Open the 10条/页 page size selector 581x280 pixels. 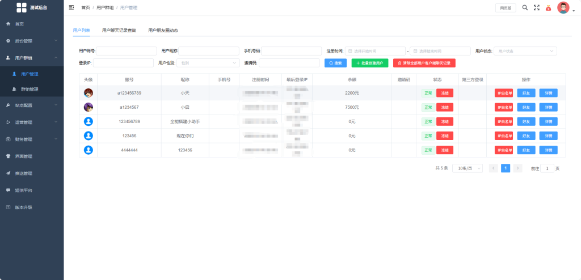pyautogui.click(x=468, y=168)
